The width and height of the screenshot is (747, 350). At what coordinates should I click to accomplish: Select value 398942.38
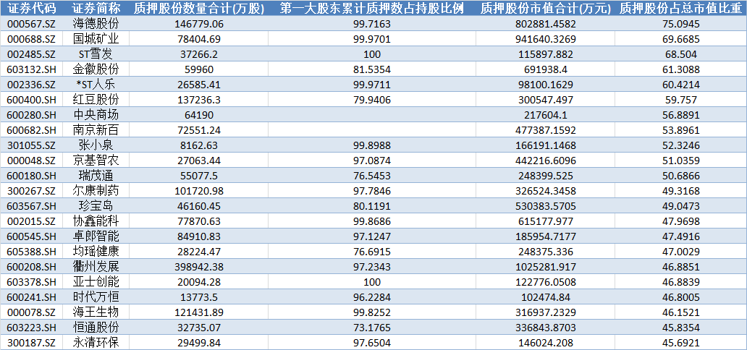click(199, 267)
